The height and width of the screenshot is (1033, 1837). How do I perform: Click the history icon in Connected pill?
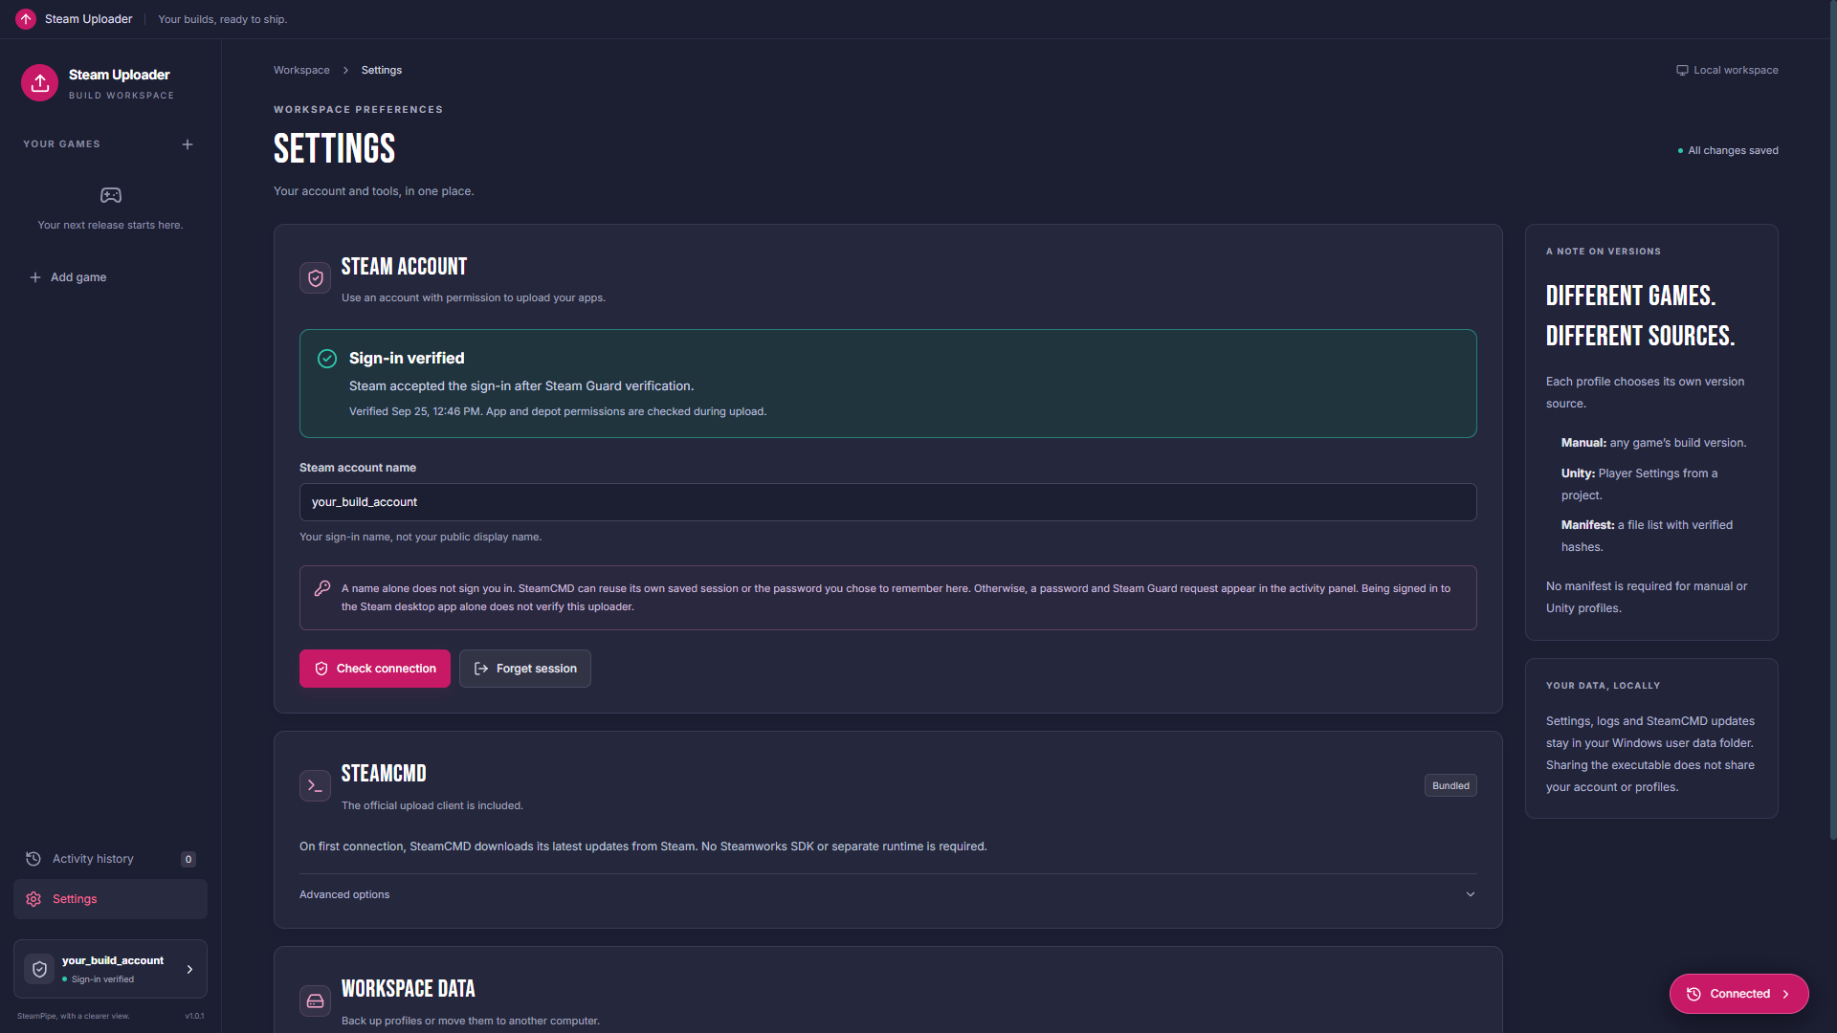pos(1693,994)
